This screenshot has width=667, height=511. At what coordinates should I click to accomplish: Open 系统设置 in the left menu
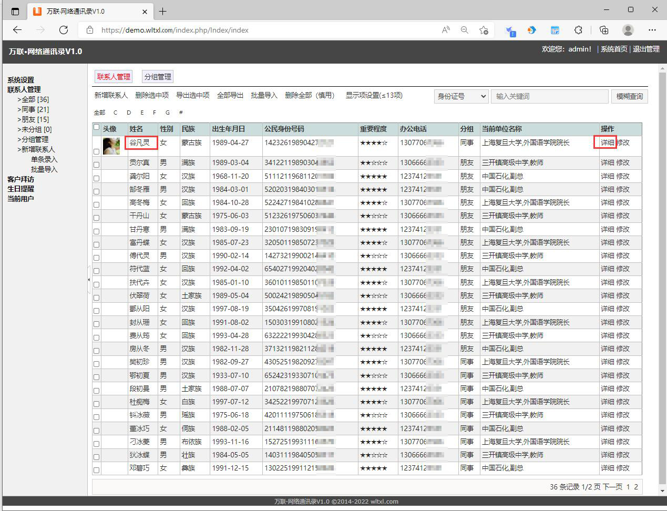(x=20, y=80)
